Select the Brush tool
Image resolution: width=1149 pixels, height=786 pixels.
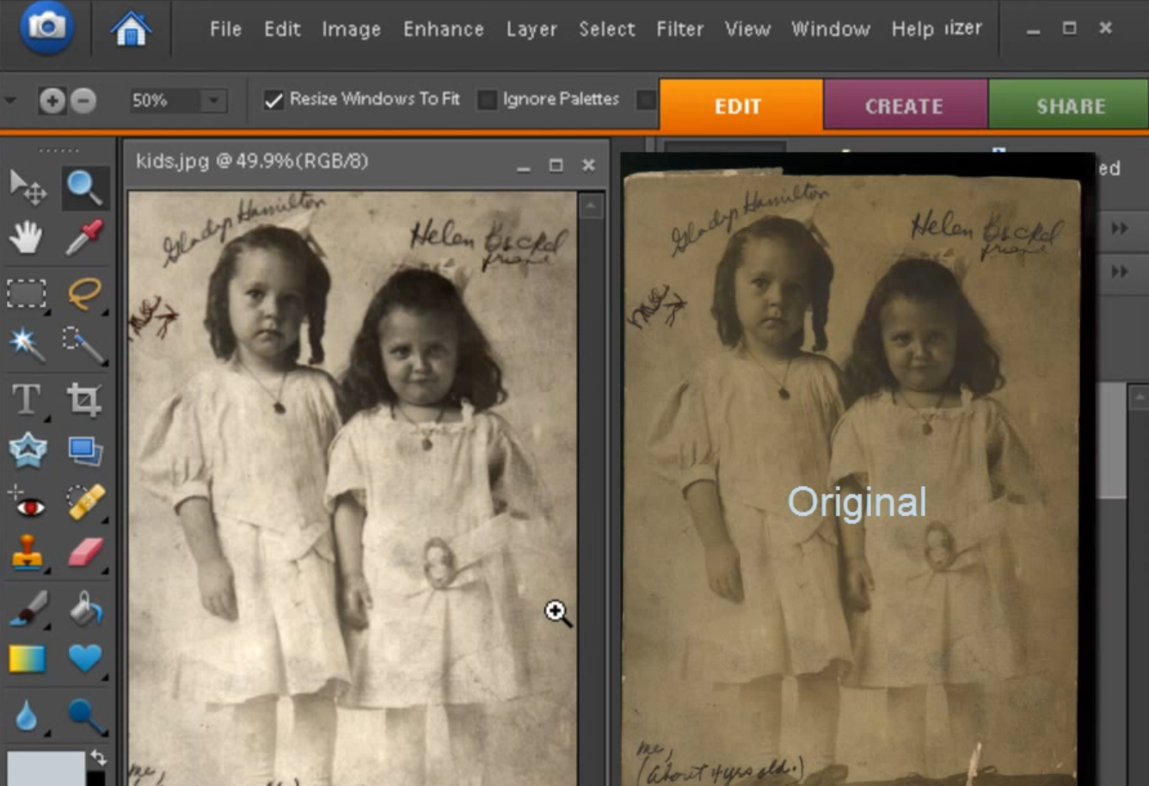(28, 609)
